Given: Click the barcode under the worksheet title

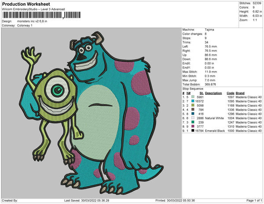Looking at the screenshot, I should coord(41,15).
